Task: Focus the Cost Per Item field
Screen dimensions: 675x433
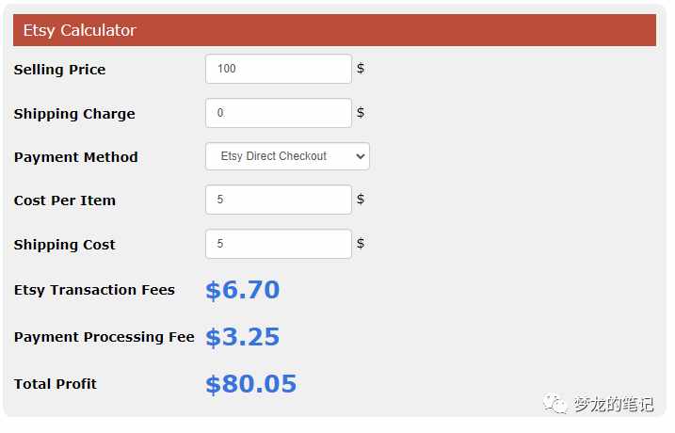Action: (279, 200)
